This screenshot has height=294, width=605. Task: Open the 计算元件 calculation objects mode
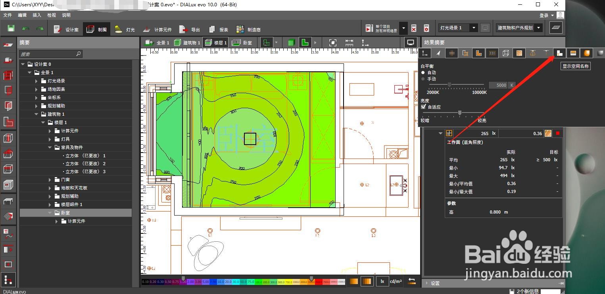157,29
